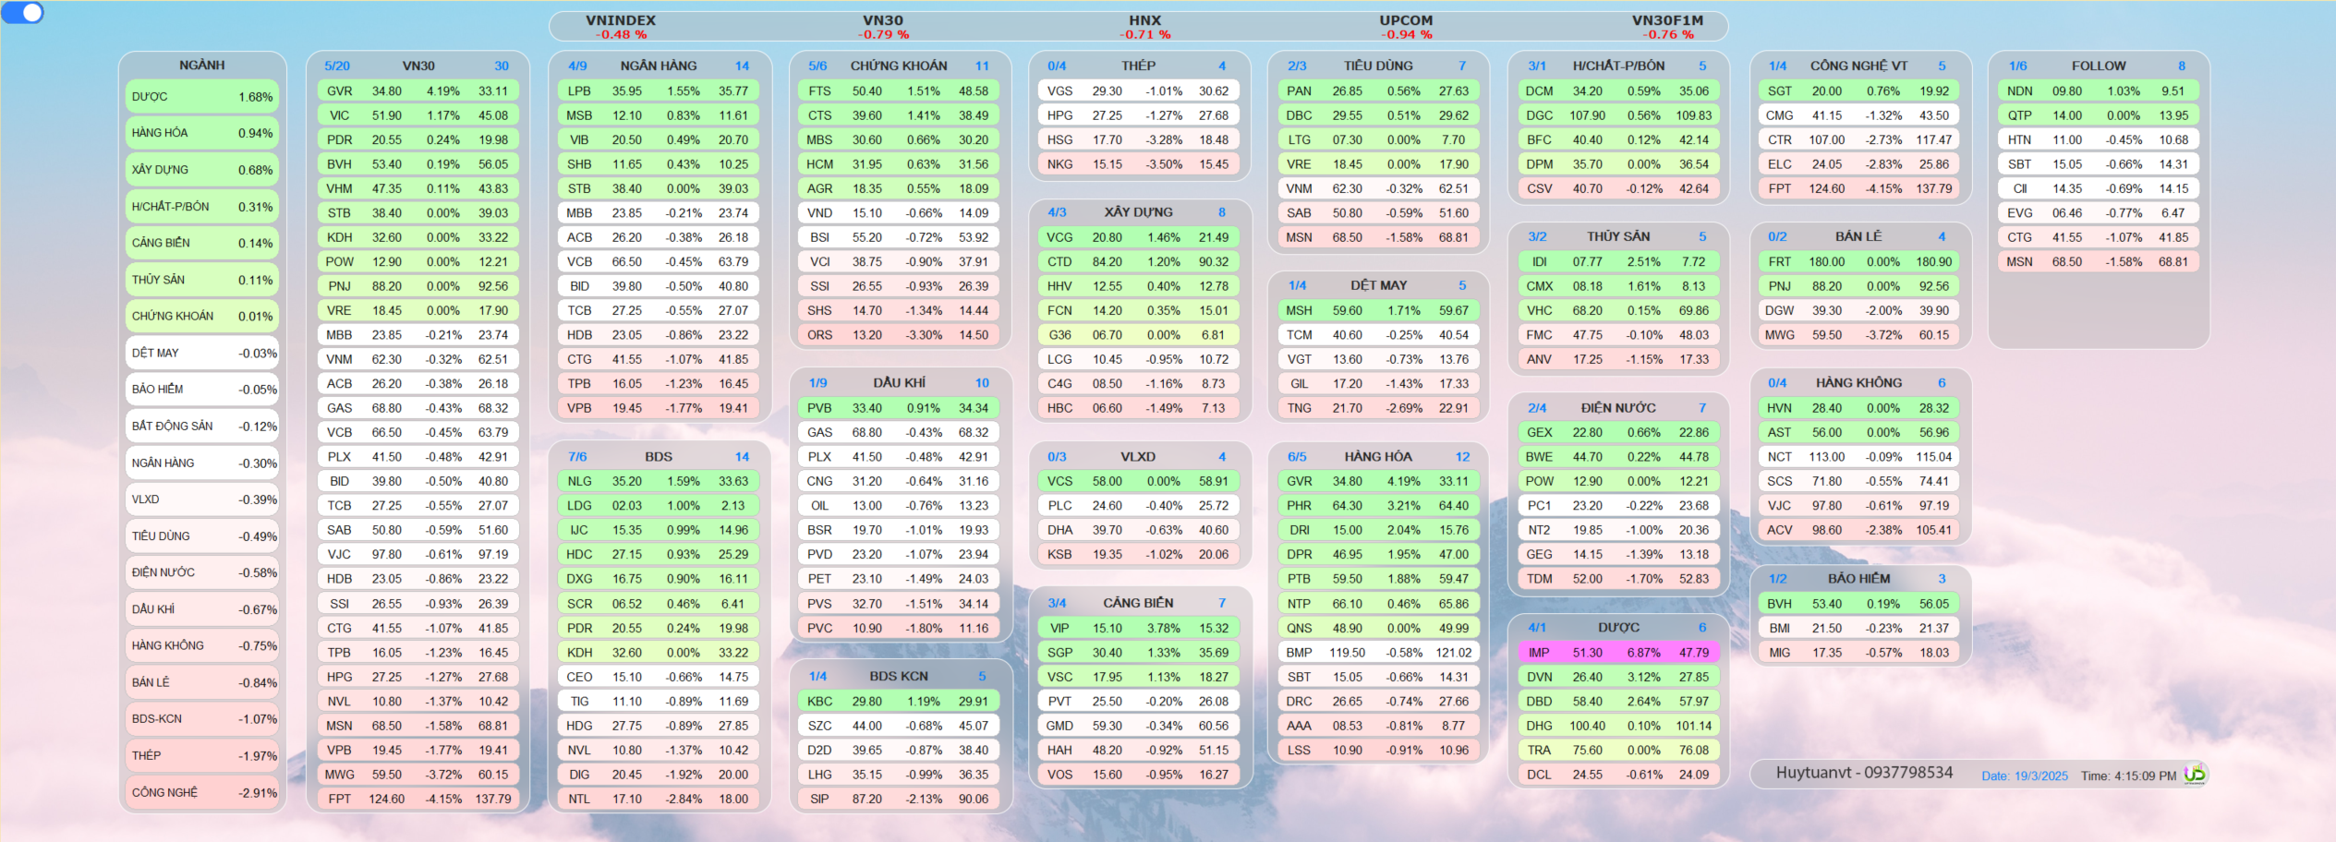Select the VCG row in the XÂY DỰNG panel
This screenshot has height=842, width=2336.
1137,237
